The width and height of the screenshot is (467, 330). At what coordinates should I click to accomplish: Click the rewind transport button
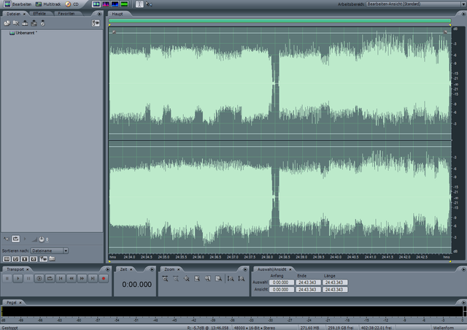pyautogui.click(x=72, y=278)
